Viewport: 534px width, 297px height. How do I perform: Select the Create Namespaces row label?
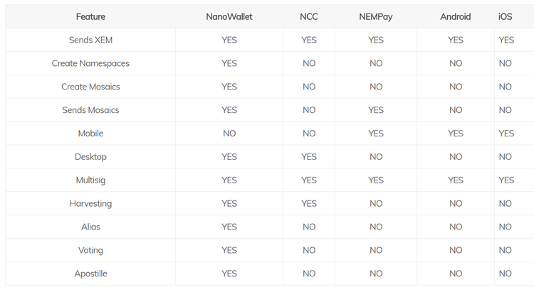click(x=90, y=63)
